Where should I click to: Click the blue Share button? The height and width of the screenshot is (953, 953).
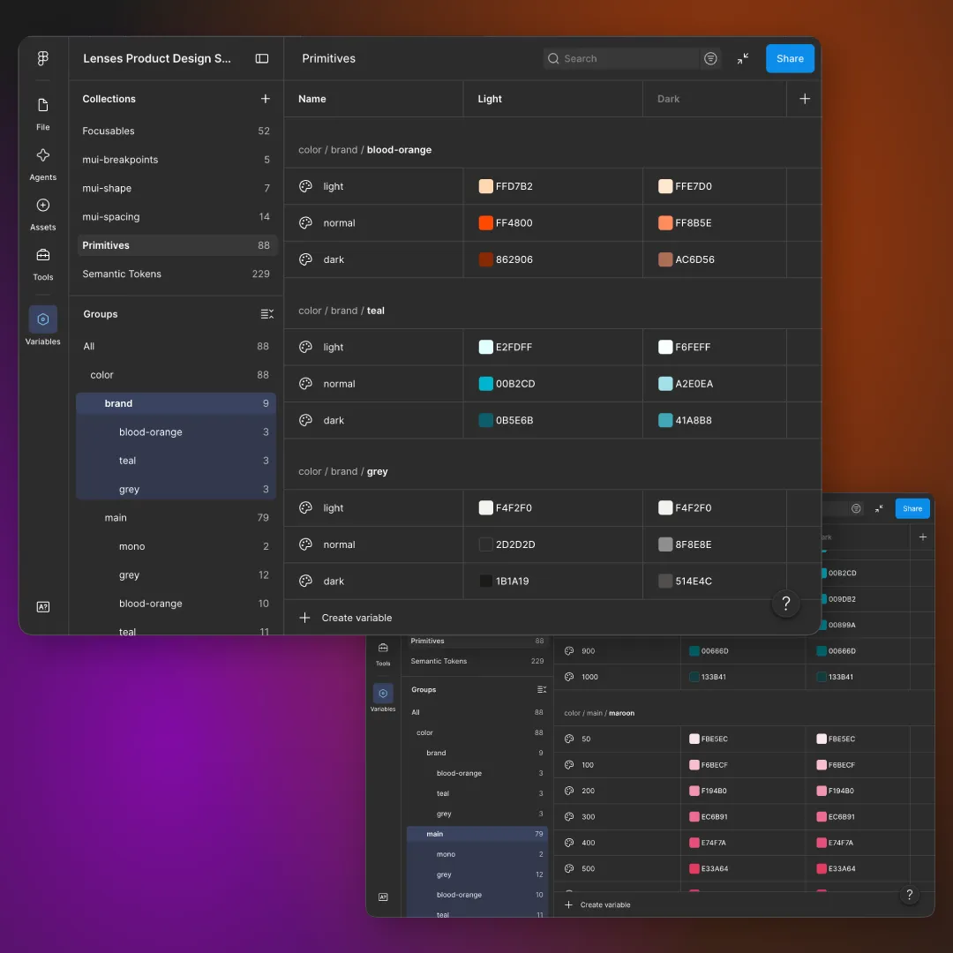(790, 58)
